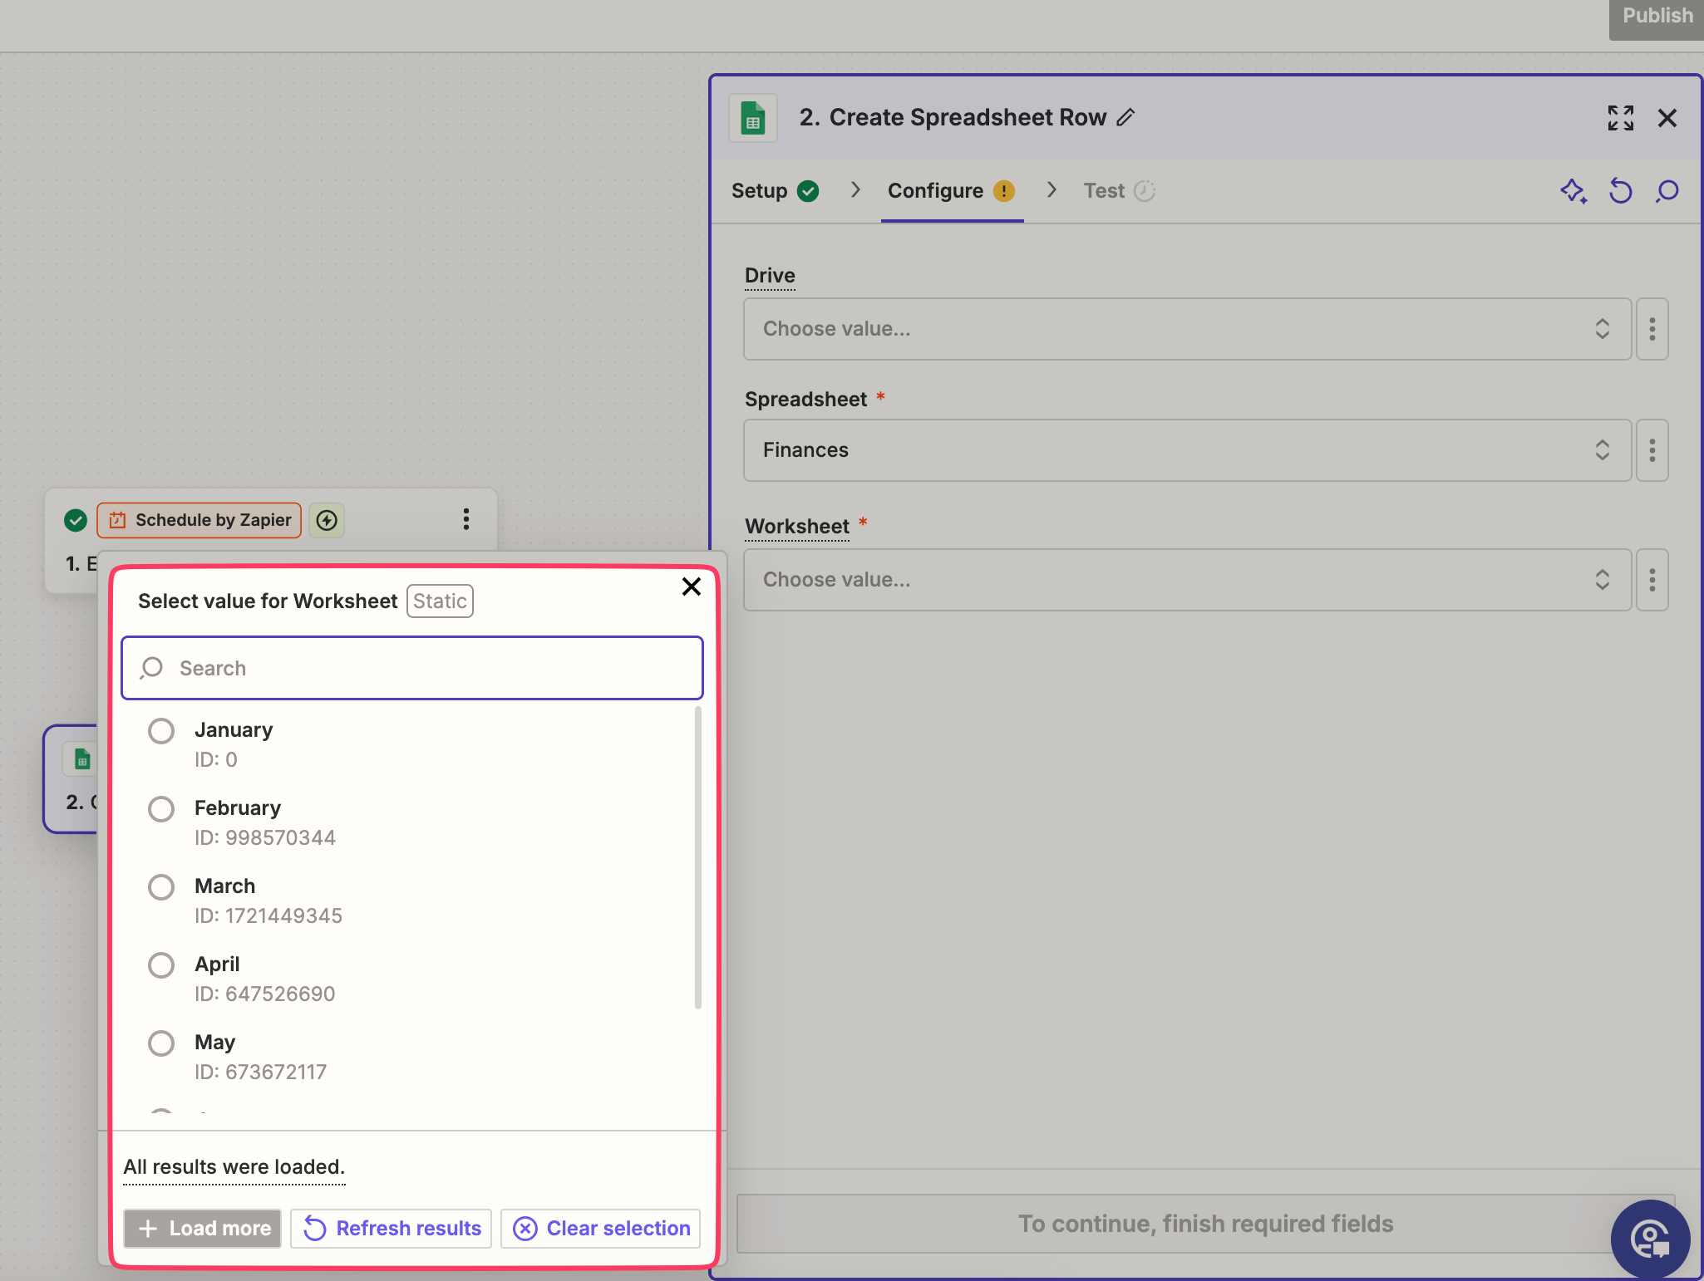Switch to the Configure tab

pos(952,191)
